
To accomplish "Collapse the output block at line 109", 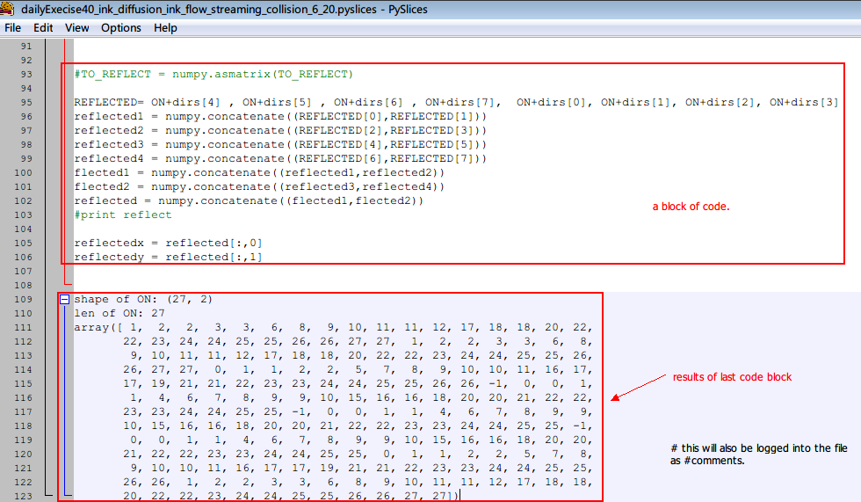I will coord(65,299).
